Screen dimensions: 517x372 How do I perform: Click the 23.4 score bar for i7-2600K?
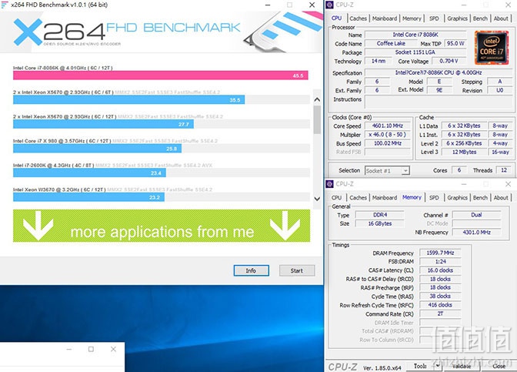click(89, 173)
